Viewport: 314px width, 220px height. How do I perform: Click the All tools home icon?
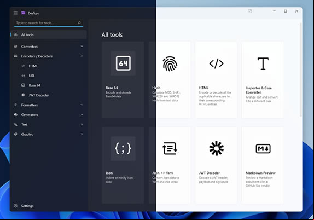point(16,34)
